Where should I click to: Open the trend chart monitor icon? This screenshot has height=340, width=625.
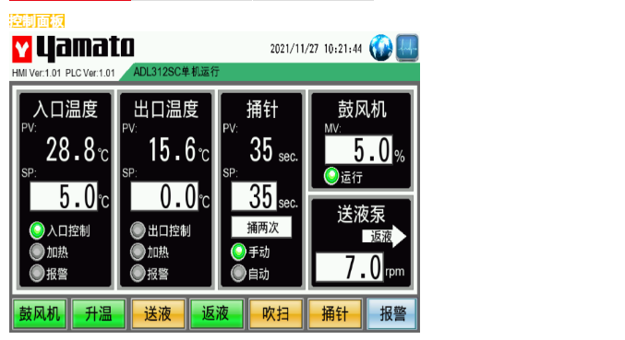point(407,48)
